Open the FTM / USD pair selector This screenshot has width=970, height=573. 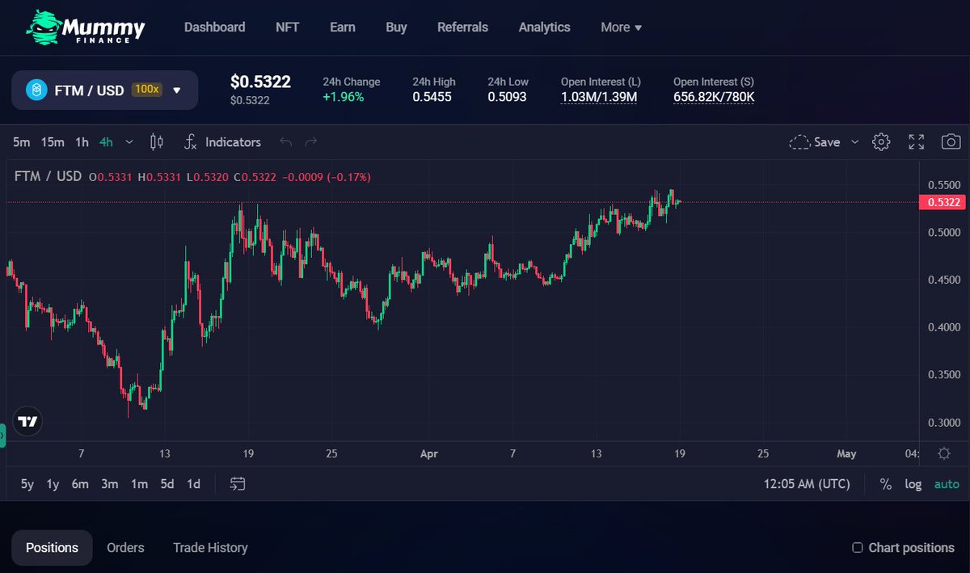point(104,90)
